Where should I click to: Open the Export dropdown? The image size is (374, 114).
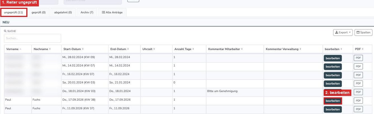click(343, 33)
